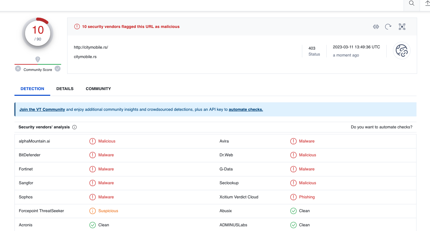Click Avira malware alert icon
Image resolution: width=430 pixels, height=231 pixels.
tap(293, 141)
